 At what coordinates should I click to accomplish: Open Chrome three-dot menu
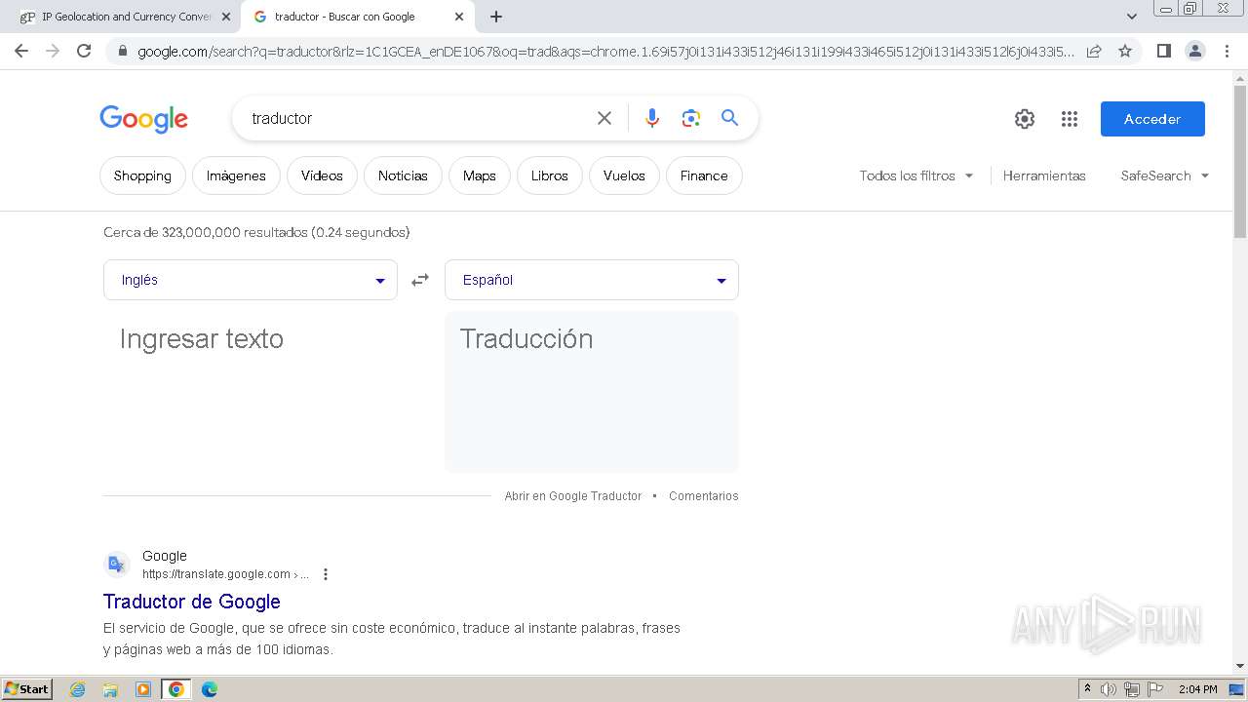(x=1227, y=51)
